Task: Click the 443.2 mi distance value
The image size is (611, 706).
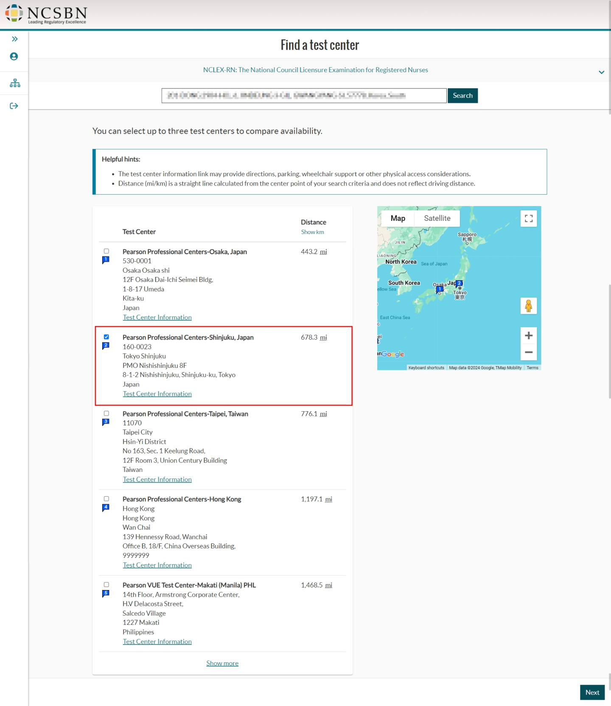Action: (x=314, y=251)
